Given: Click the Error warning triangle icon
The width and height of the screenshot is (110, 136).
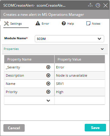Looking at the screenshot, I should pos(38,23).
